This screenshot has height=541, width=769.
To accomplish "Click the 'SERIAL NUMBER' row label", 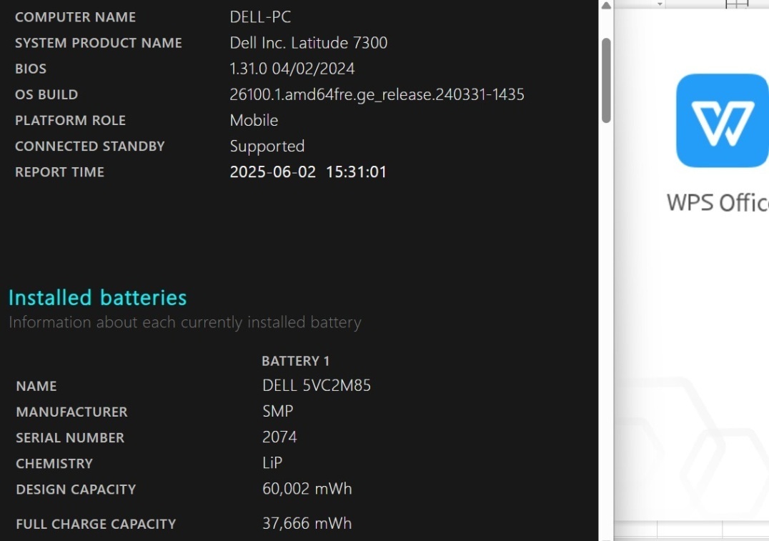I will 70,438.
